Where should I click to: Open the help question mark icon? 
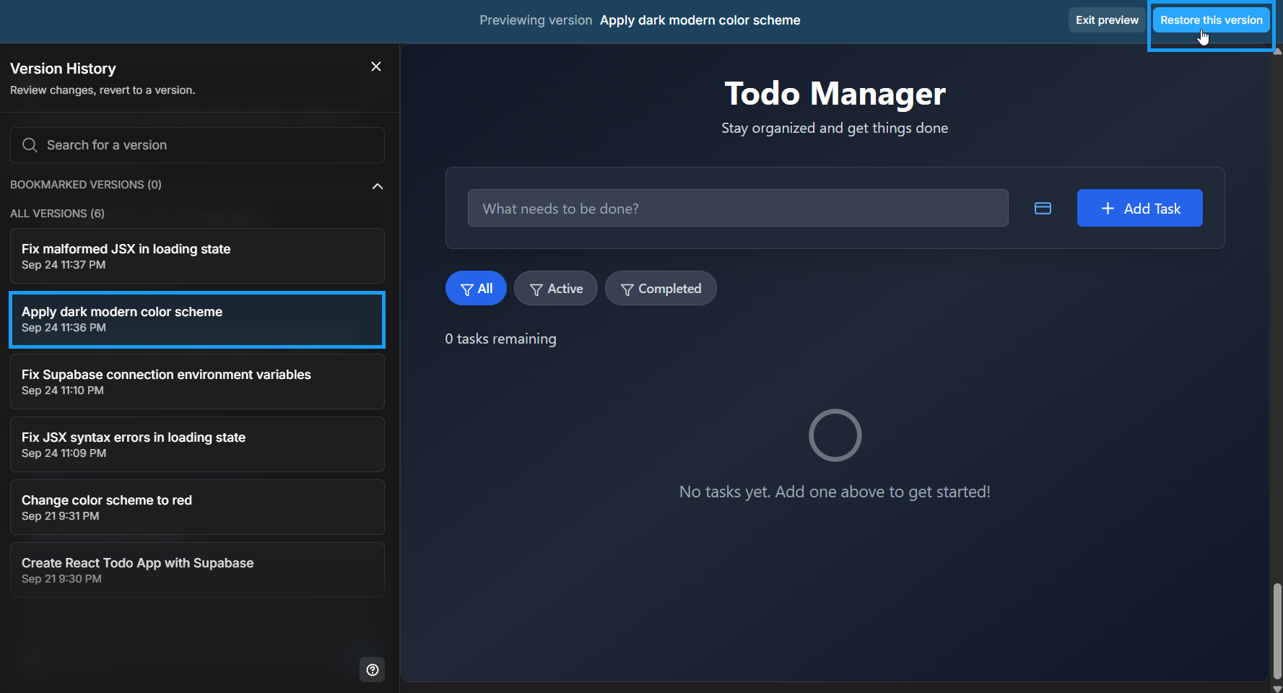click(x=372, y=670)
